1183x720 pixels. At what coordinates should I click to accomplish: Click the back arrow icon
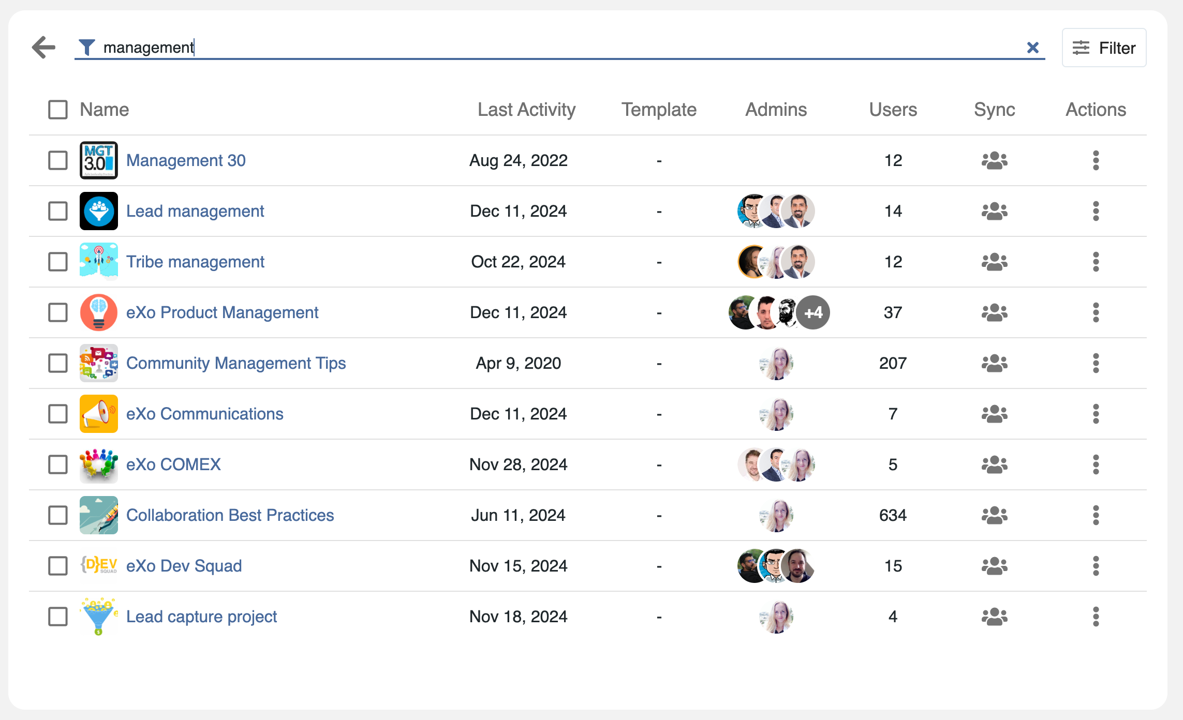(43, 48)
